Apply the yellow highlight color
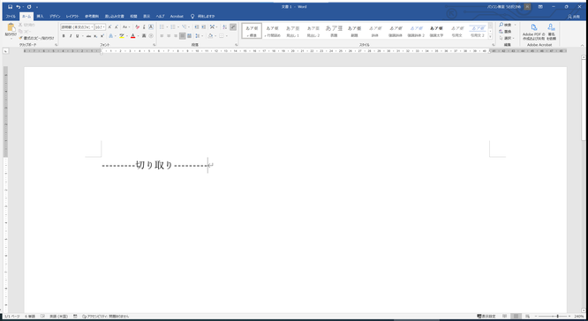This screenshot has height=321, width=588. tap(122, 36)
